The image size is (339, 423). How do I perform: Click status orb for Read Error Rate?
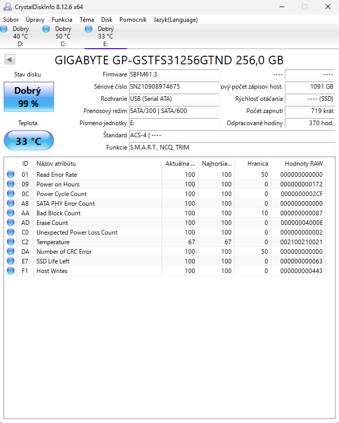[x=11, y=175]
